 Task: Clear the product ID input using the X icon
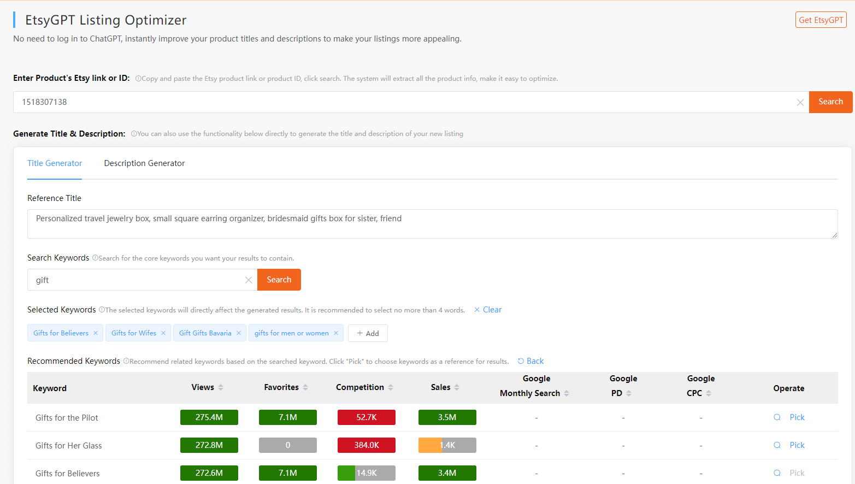pyautogui.click(x=800, y=102)
